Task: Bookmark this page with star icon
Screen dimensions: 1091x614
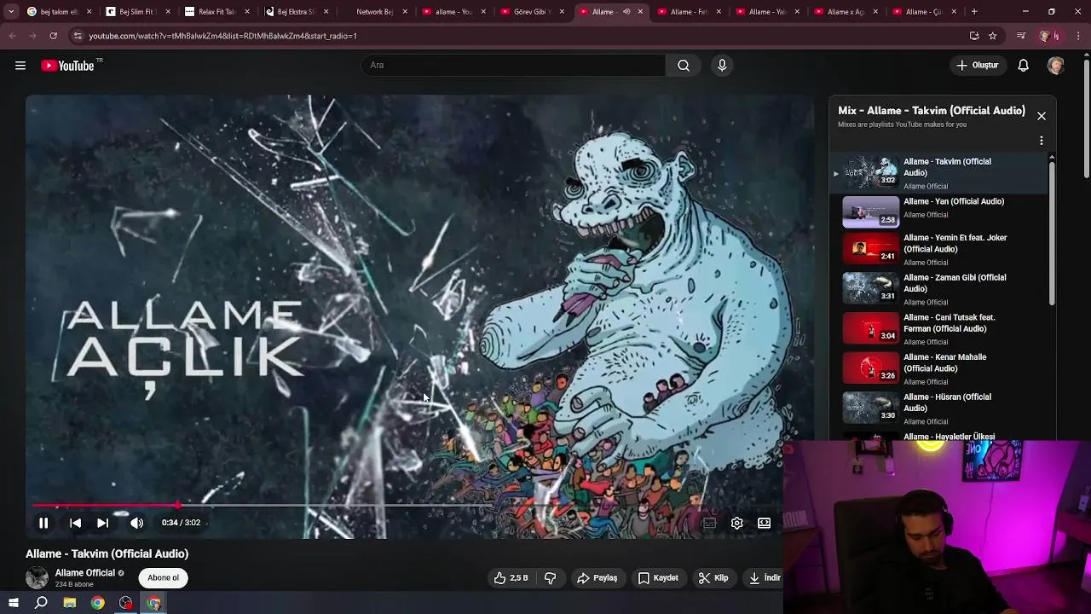Action: (x=993, y=36)
